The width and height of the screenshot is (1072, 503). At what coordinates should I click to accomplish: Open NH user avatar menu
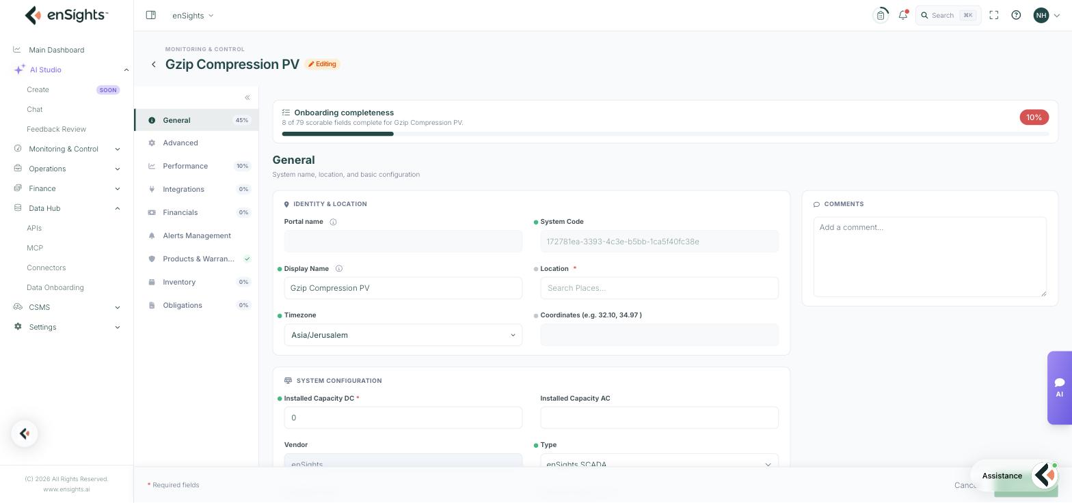click(1047, 15)
